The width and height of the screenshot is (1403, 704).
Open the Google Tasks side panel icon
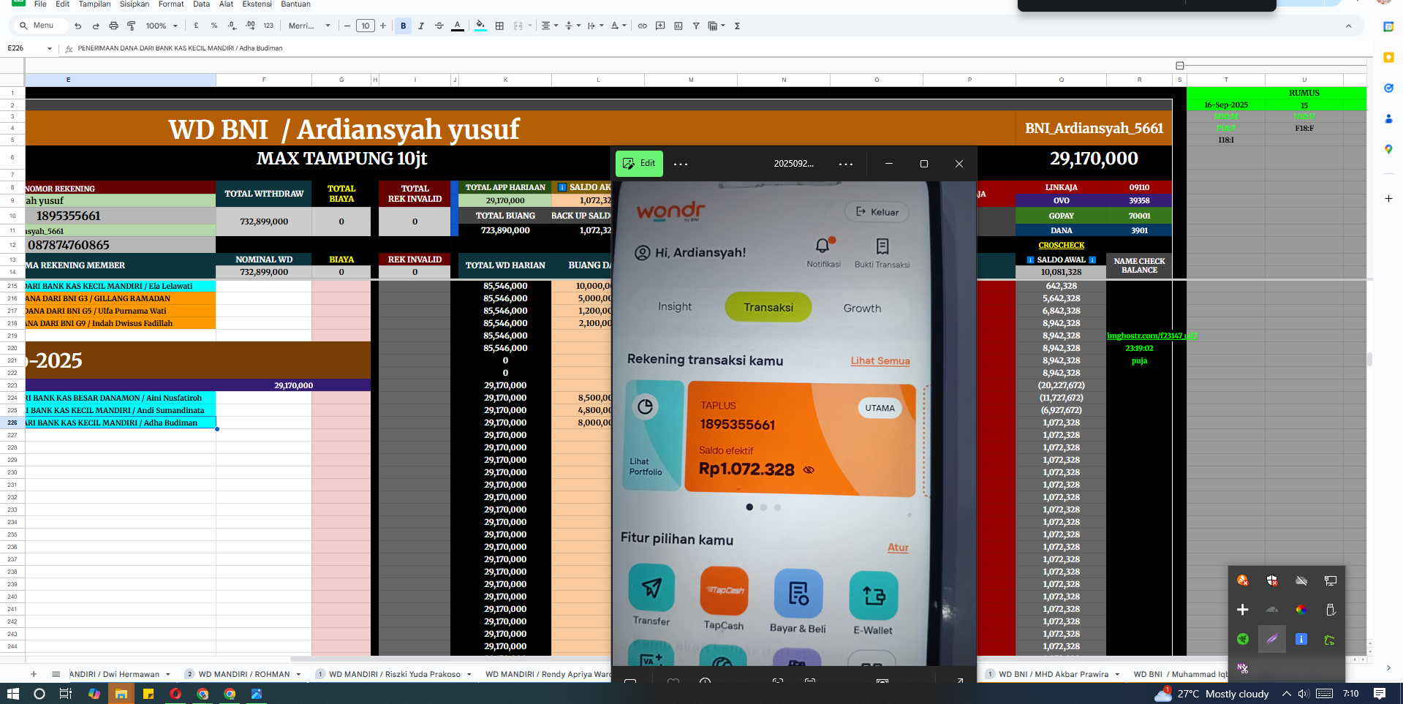(1388, 88)
